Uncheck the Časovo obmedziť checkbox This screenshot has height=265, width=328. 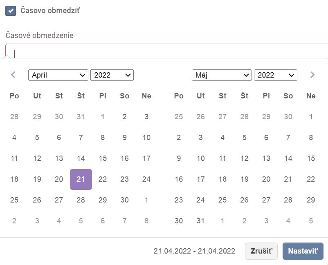[11, 11]
